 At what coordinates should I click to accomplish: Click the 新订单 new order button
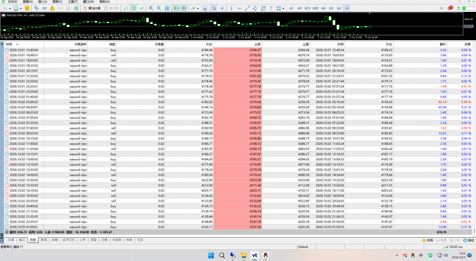click(x=111, y=8)
